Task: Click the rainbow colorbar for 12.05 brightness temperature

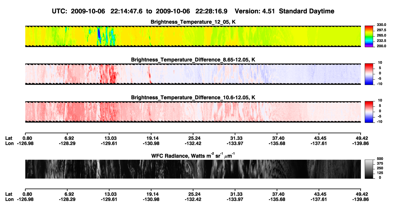Action: point(369,36)
